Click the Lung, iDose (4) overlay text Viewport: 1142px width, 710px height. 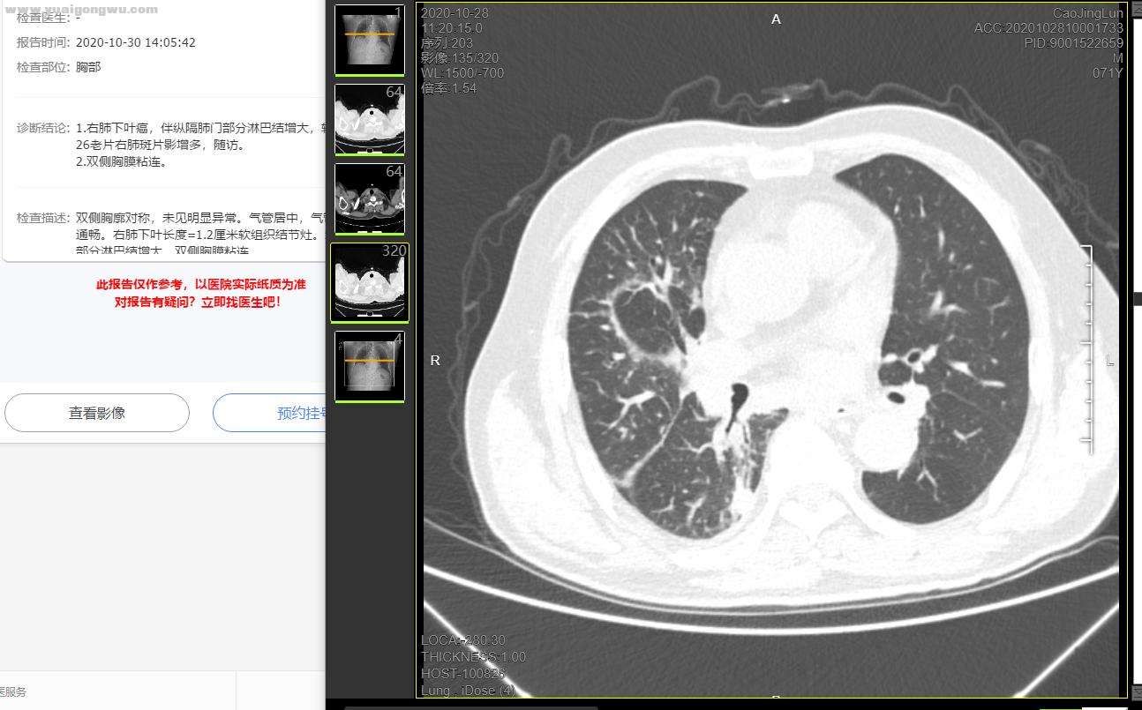click(468, 691)
